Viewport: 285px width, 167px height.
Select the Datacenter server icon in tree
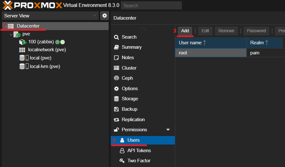[11, 26]
